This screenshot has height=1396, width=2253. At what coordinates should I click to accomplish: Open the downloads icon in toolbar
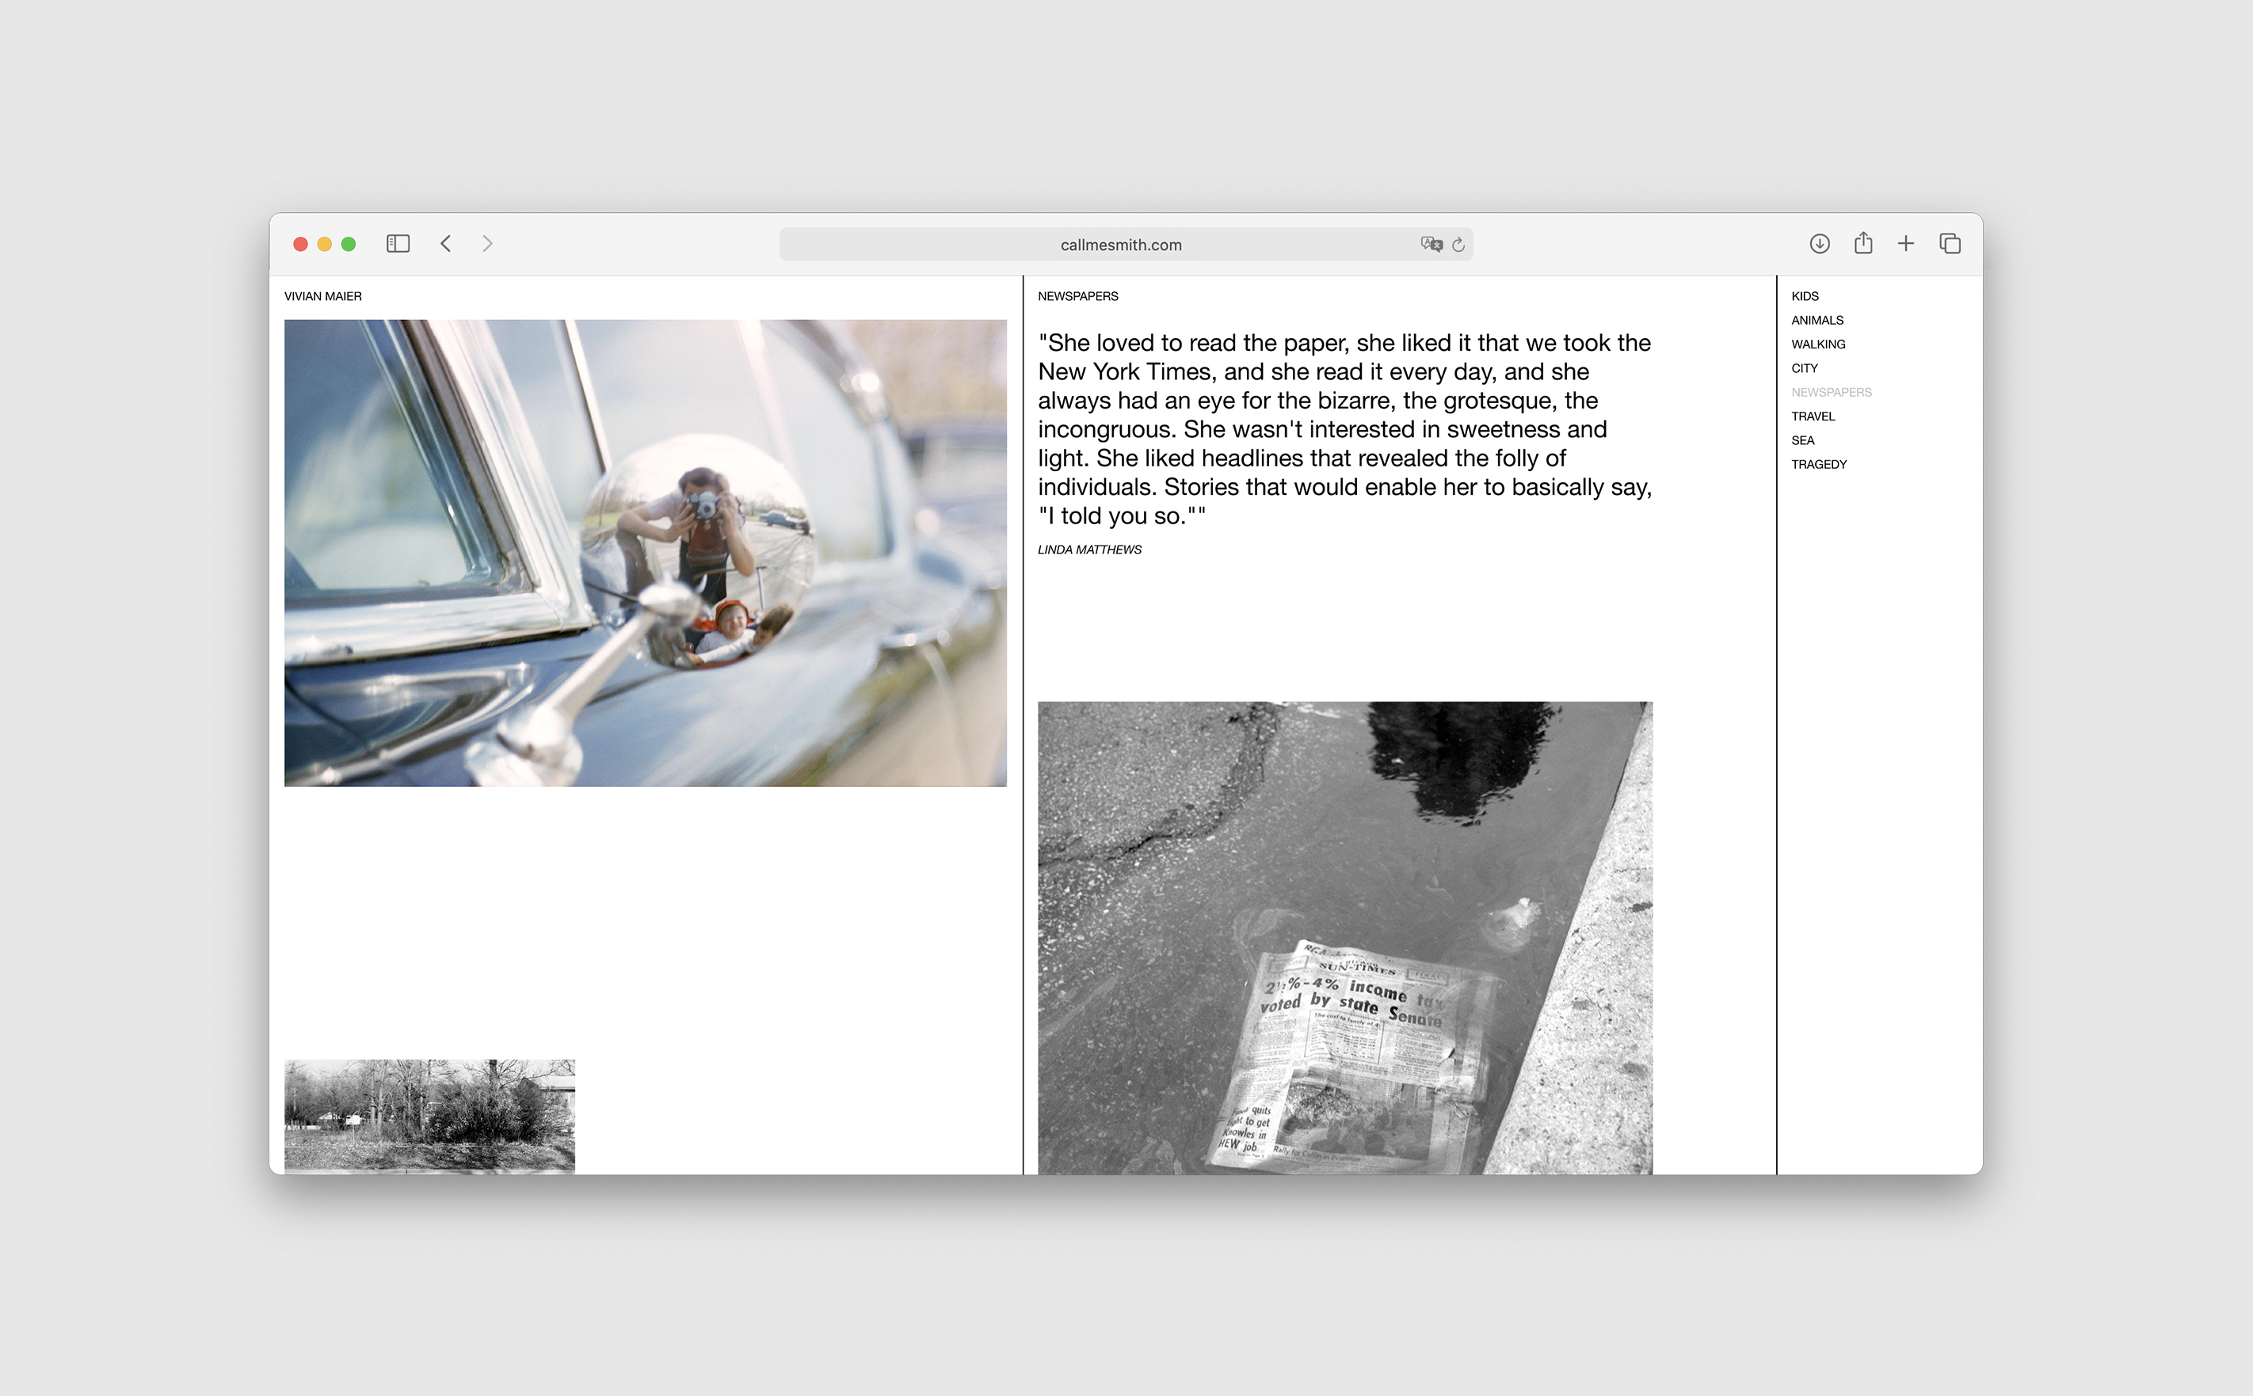(x=1819, y=244)
